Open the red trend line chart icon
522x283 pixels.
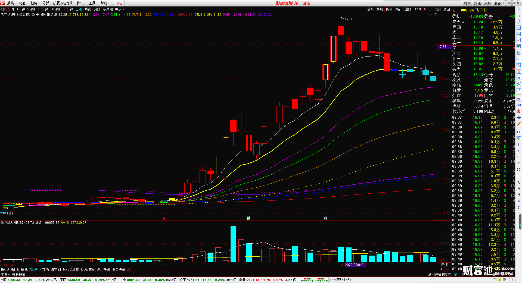[518, 40]
